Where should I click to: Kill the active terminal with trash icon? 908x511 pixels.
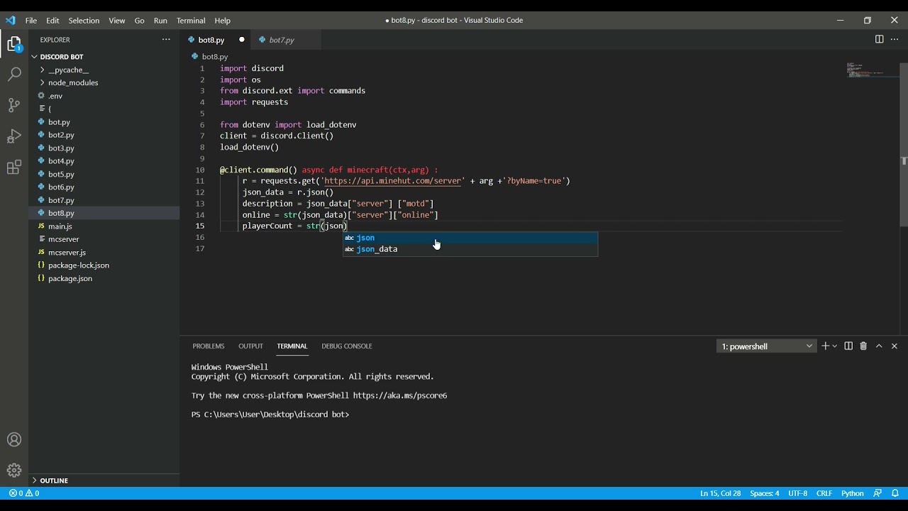pos(863,346)
